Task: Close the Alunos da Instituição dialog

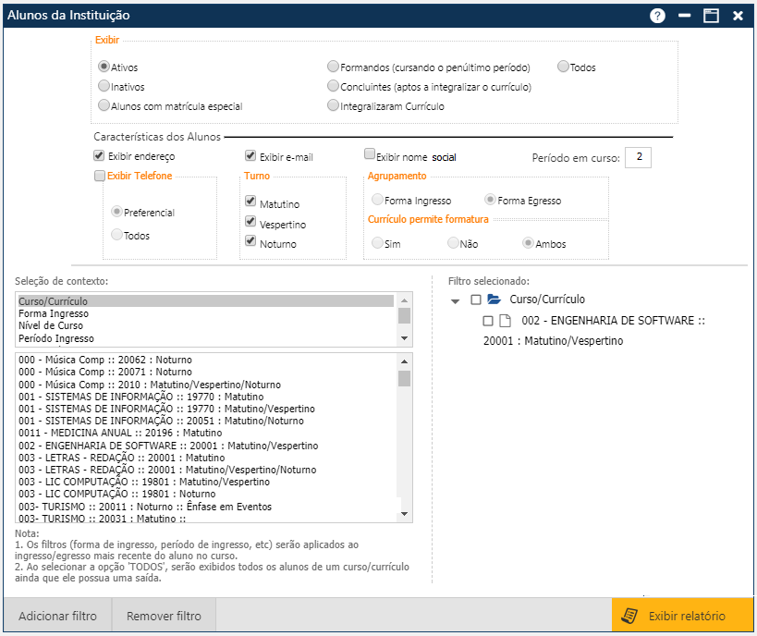Action: [x=738, y=16]
